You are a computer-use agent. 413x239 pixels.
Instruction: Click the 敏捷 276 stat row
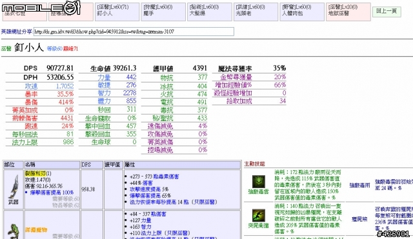click(x=108, y=85)
